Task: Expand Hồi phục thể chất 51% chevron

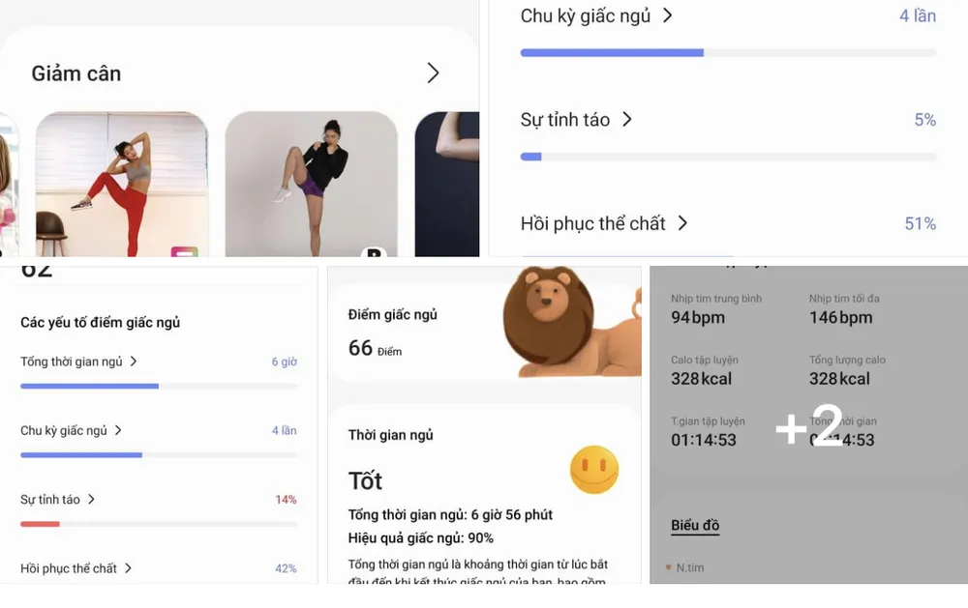Action: tap(682, 222)
